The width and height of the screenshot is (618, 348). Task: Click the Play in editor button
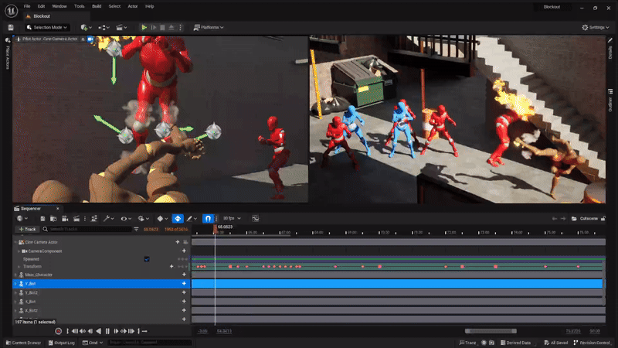coord(144,27)
